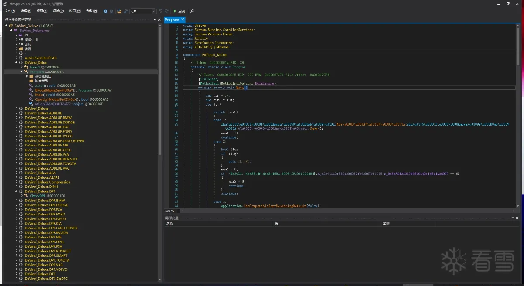Viewport: 524px width, 286px height.
Task: Click the undo icon in toolbar
Action: click(161, 11)
